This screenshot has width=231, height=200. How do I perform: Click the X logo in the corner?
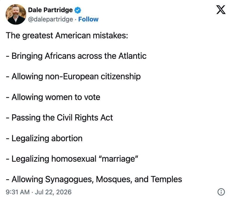pos(221,10)
